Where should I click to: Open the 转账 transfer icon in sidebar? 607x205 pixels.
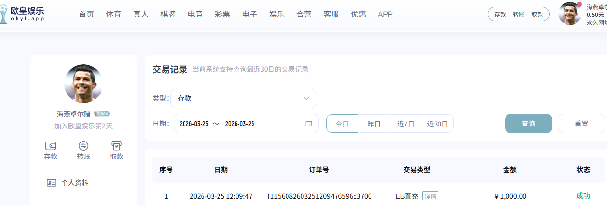(x=84, y=145)
